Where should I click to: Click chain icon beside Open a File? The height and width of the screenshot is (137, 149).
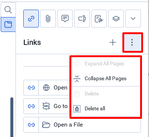31,125
